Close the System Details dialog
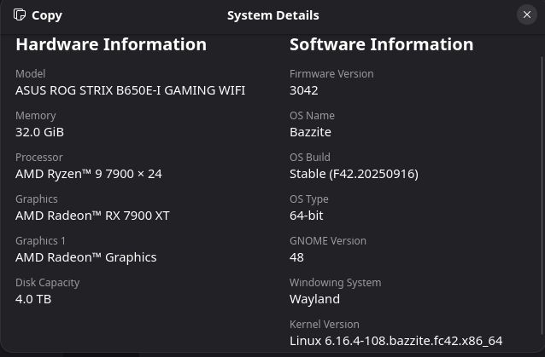 point(527,14)
